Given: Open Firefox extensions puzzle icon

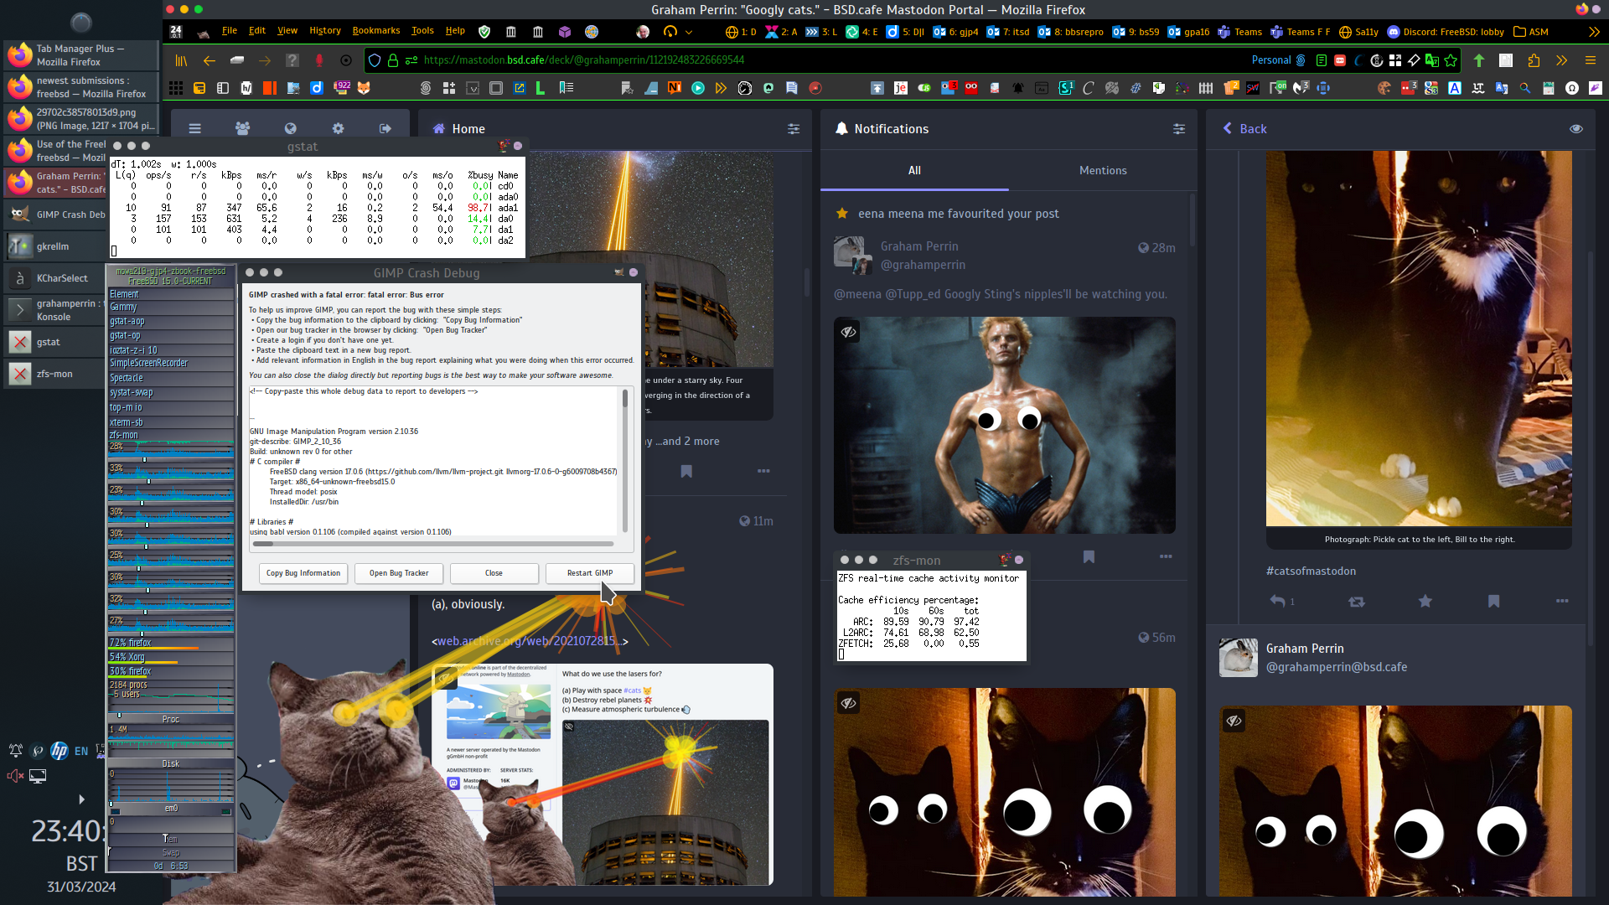Looking at the screenshot, I should click(x=1534, y=60).
